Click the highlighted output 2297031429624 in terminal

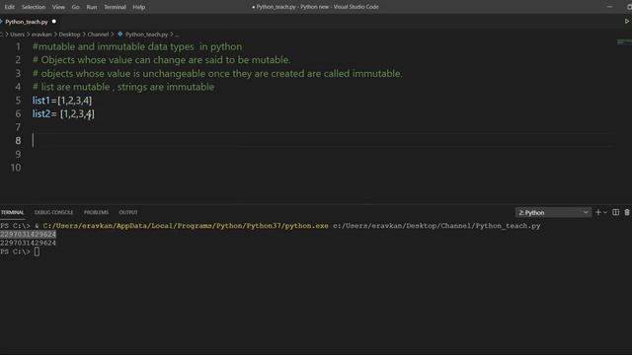point(29,235)
